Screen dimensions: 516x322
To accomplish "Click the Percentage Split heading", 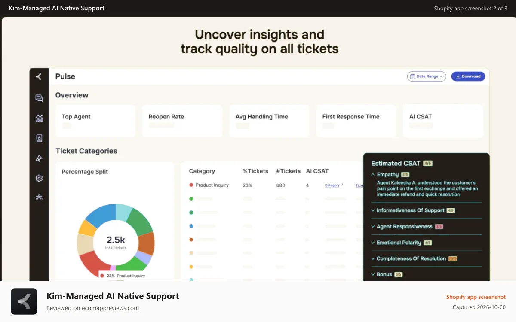I will click(85, 172).
